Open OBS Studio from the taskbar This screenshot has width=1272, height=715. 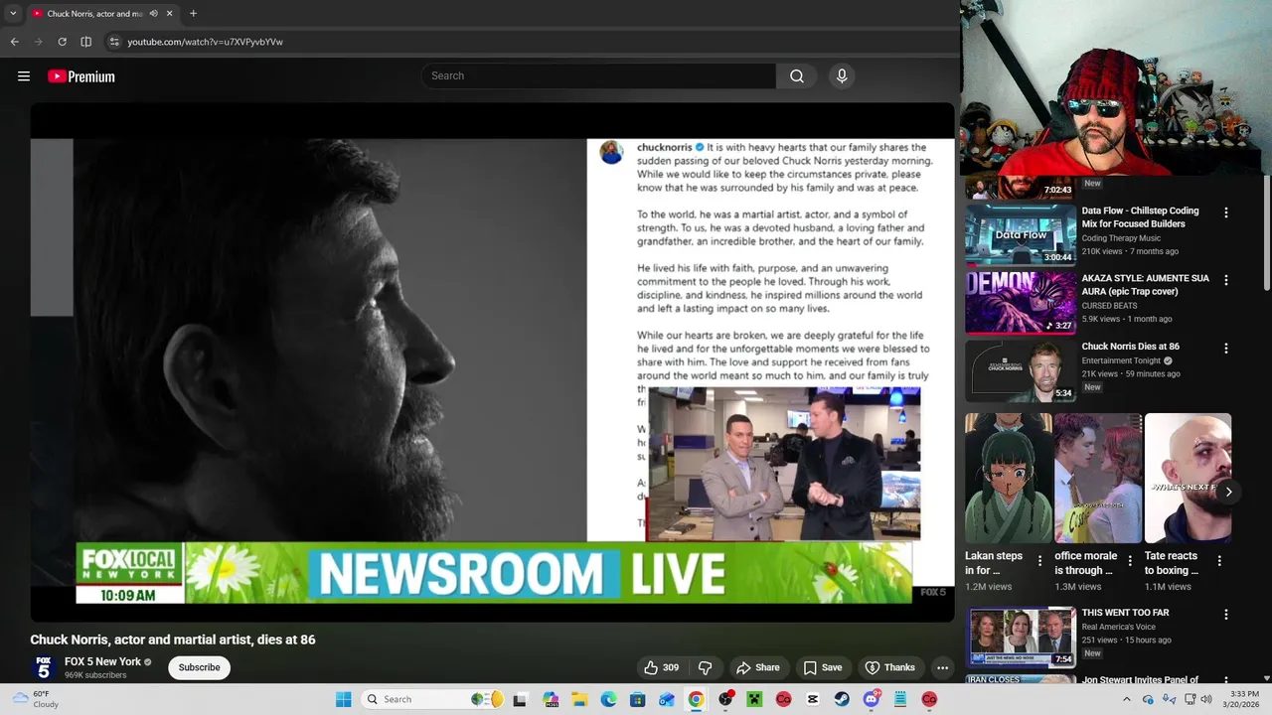click(725, 699)
